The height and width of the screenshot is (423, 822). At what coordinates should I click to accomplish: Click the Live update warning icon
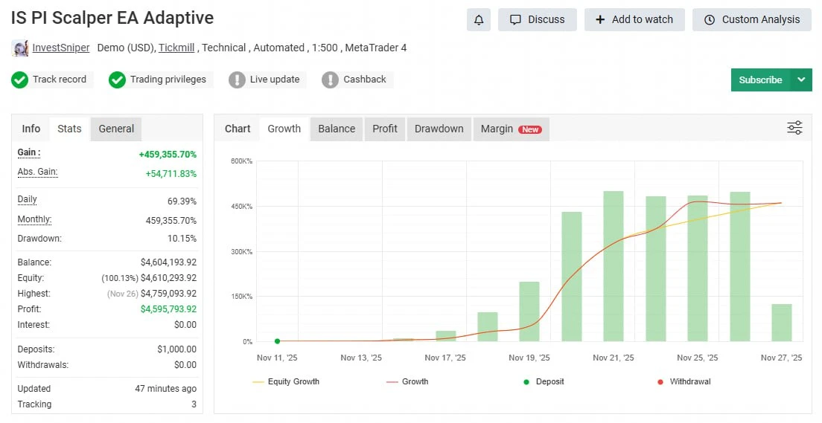pos(237,80)
